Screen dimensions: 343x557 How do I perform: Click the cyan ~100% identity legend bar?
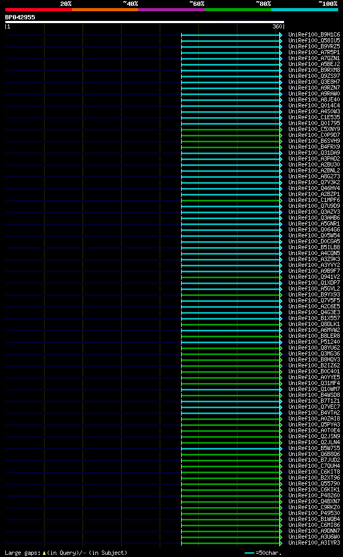coord(305,10)
